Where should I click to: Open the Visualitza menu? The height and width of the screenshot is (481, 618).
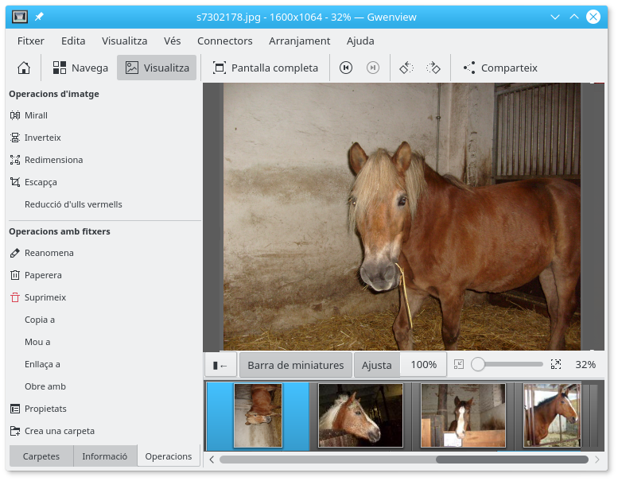tap(124, 41)
